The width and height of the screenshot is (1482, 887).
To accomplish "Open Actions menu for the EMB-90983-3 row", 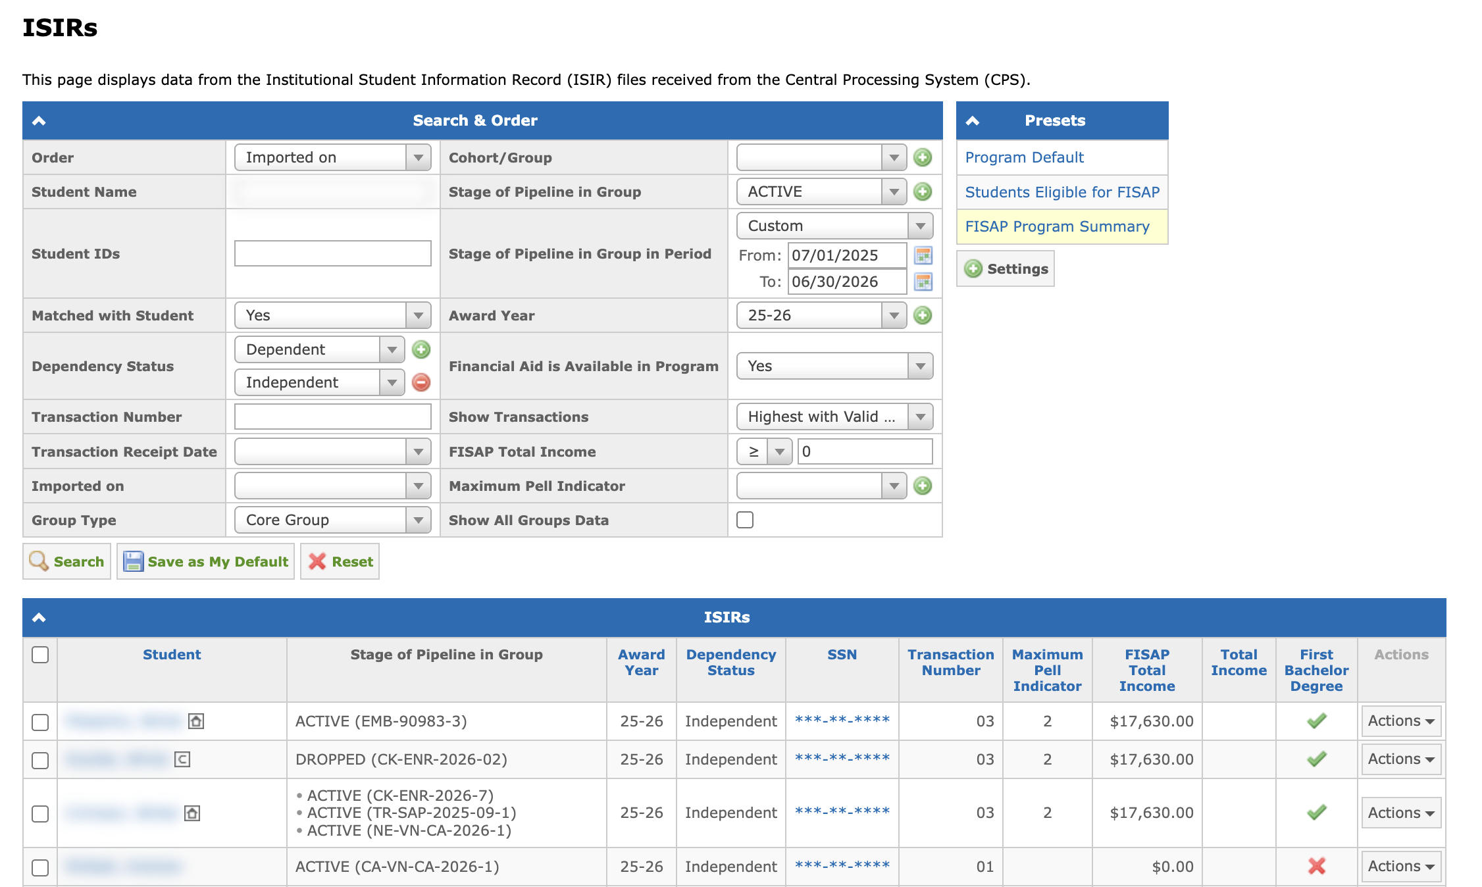I will [x=1400, y=721].
